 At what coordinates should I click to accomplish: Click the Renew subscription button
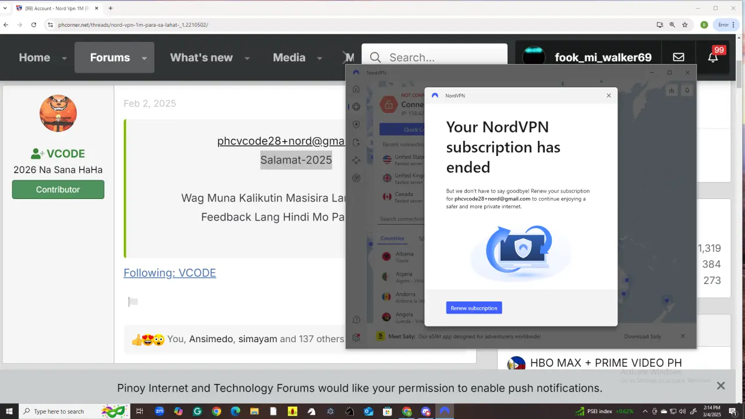click(x=474, y=308)
